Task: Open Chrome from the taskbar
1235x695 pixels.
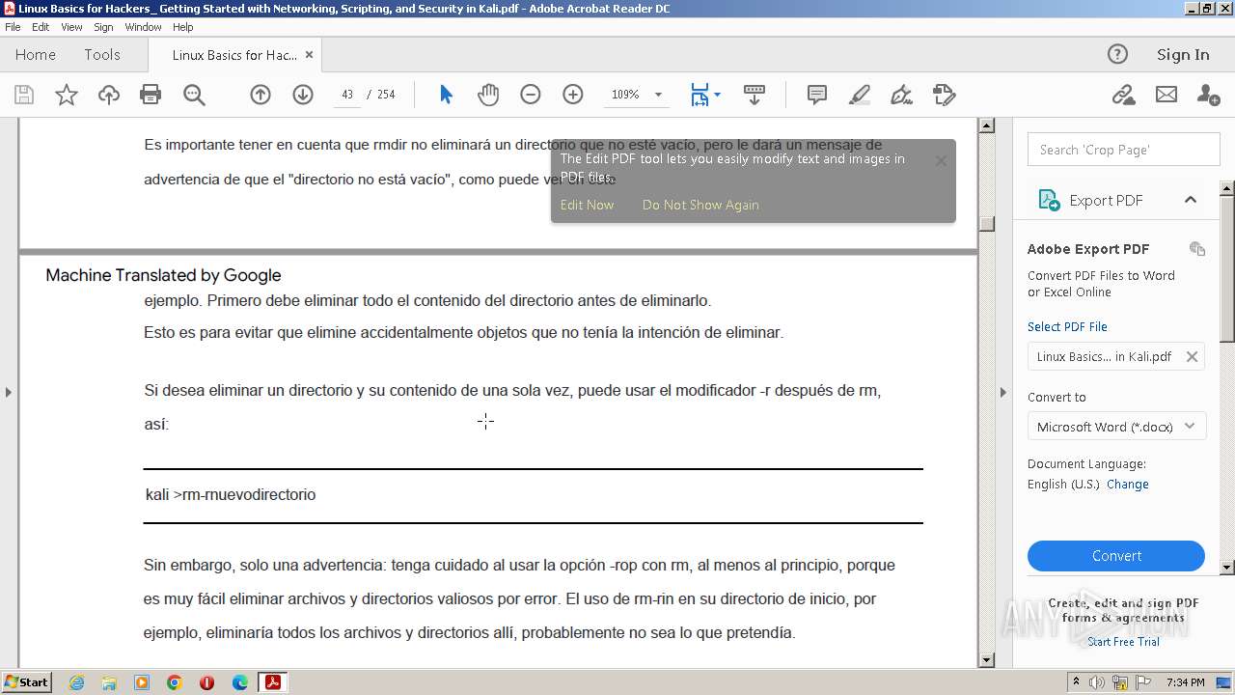Action: coord(175,682)
